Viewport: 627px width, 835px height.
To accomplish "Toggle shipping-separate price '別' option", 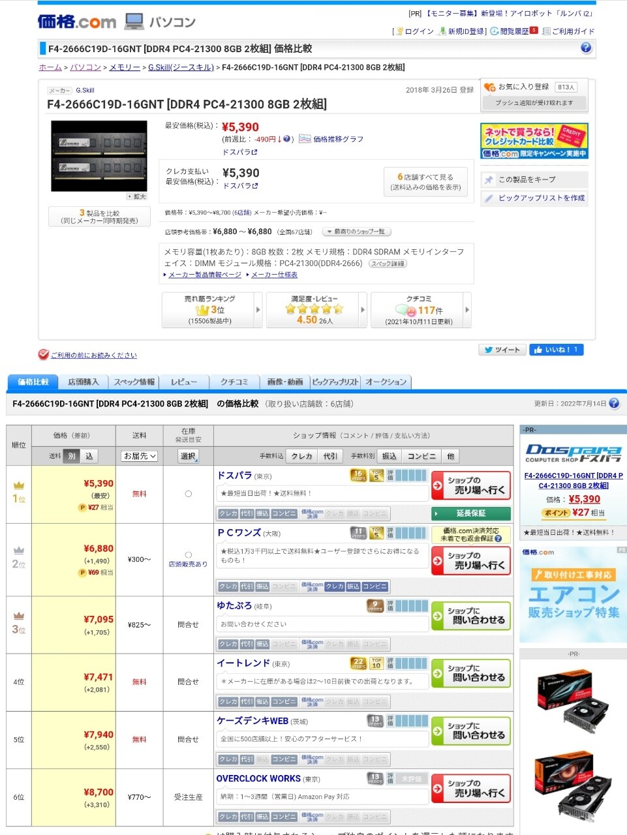I will coord(72,456).
